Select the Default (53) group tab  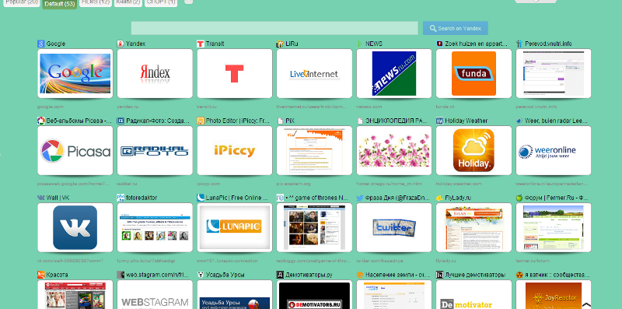(x=60, y=4)
